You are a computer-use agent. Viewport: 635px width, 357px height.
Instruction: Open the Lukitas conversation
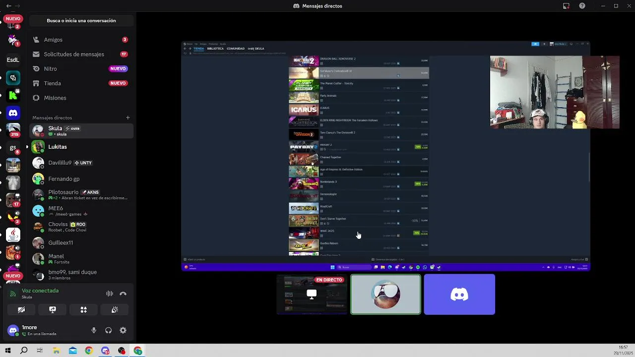point(81,147)
